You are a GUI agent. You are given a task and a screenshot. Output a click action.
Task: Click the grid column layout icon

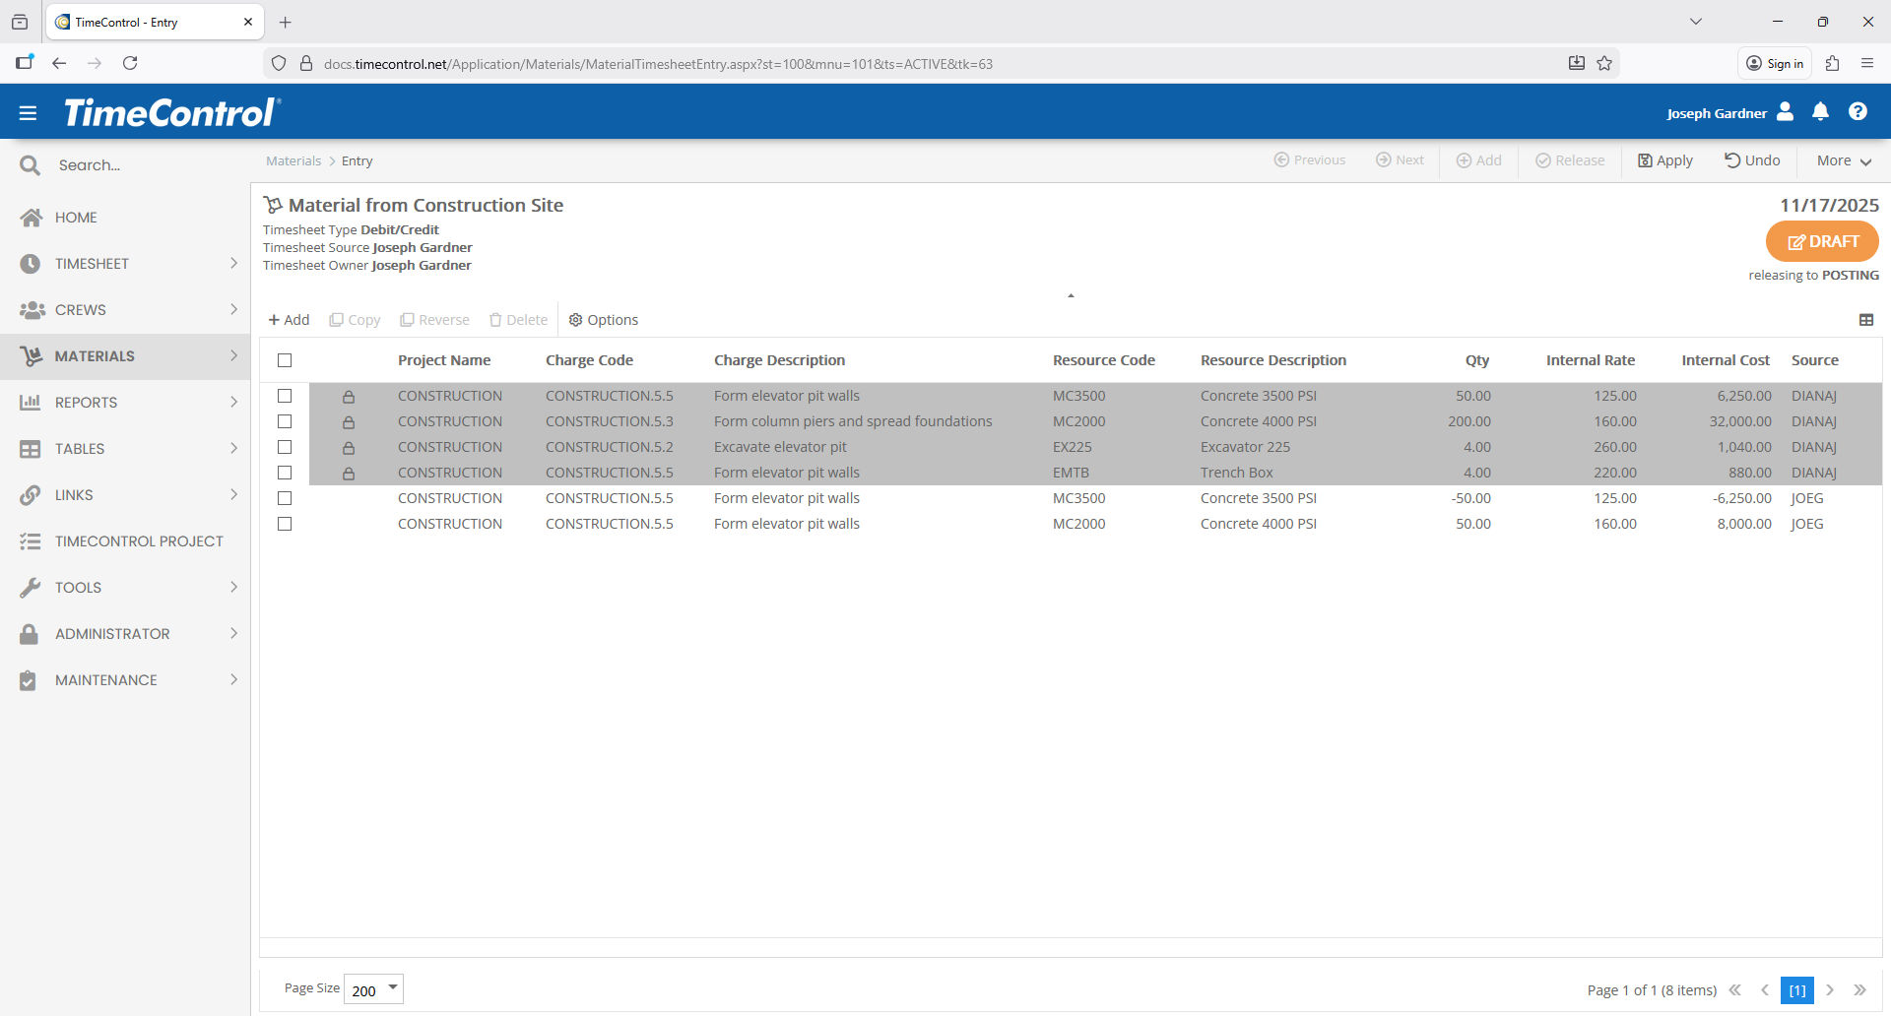tap(1865, 320)
